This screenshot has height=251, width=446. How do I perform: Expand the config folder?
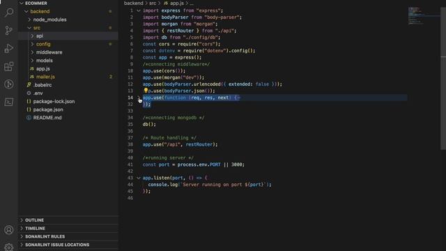click(32, 44)
